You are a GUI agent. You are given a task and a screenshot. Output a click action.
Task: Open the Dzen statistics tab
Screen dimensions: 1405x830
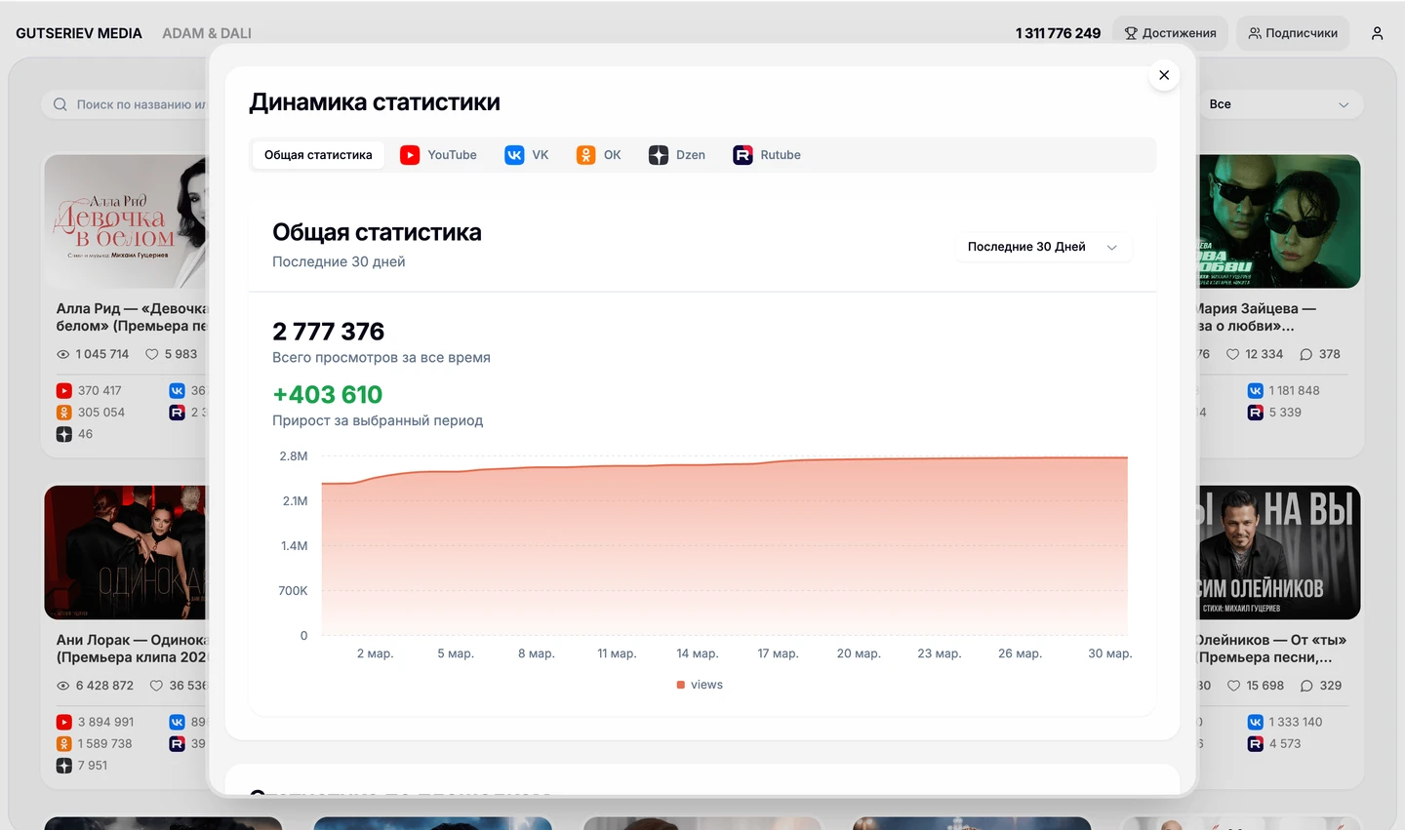click(677, 155)
